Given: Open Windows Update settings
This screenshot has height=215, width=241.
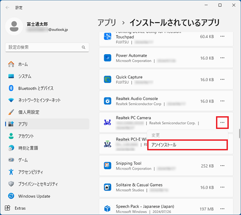Looking at the screenshot, I should tap(47, 196).
